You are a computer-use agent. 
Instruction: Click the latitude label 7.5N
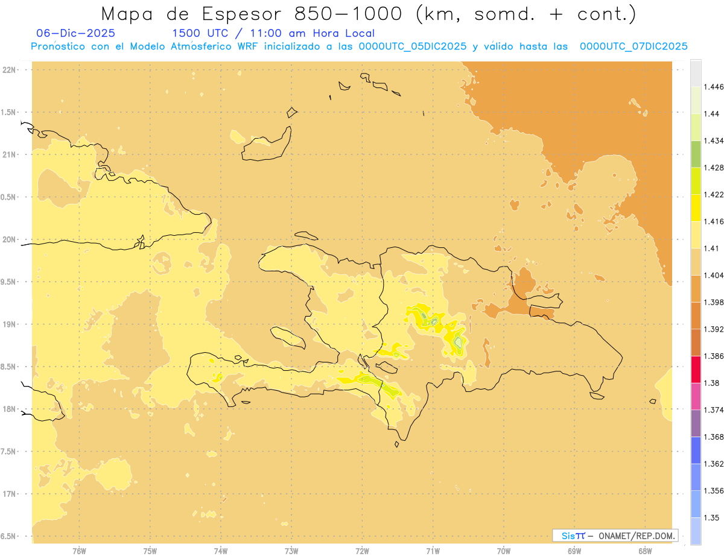pos(8,451)
